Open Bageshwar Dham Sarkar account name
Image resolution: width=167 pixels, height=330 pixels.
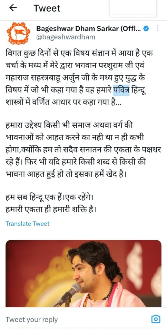[89, 28]
